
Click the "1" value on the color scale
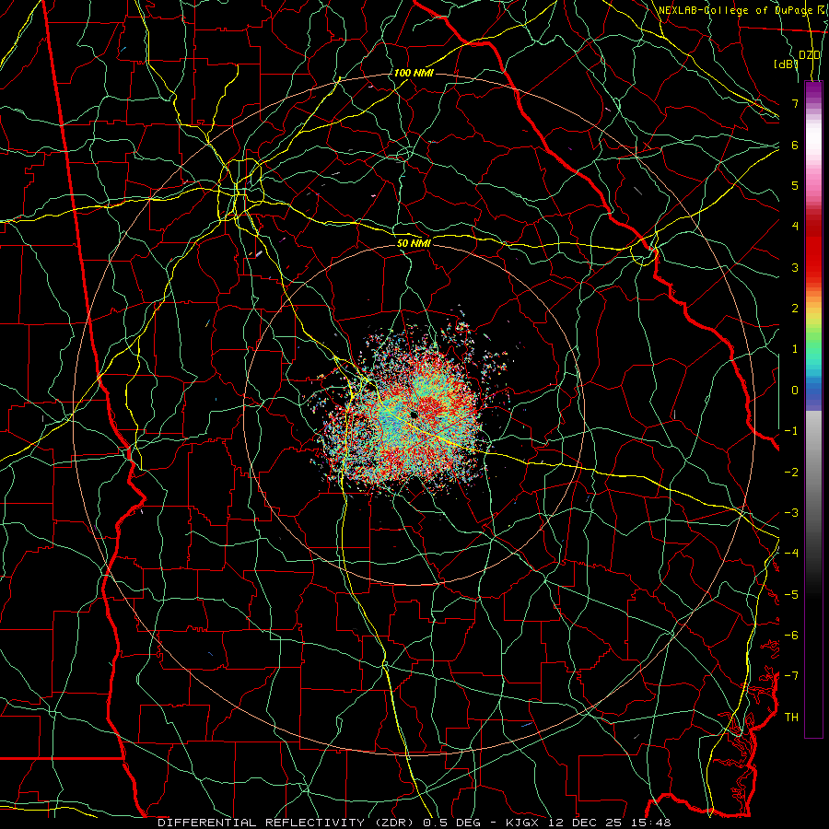click(x=795, y=349)
